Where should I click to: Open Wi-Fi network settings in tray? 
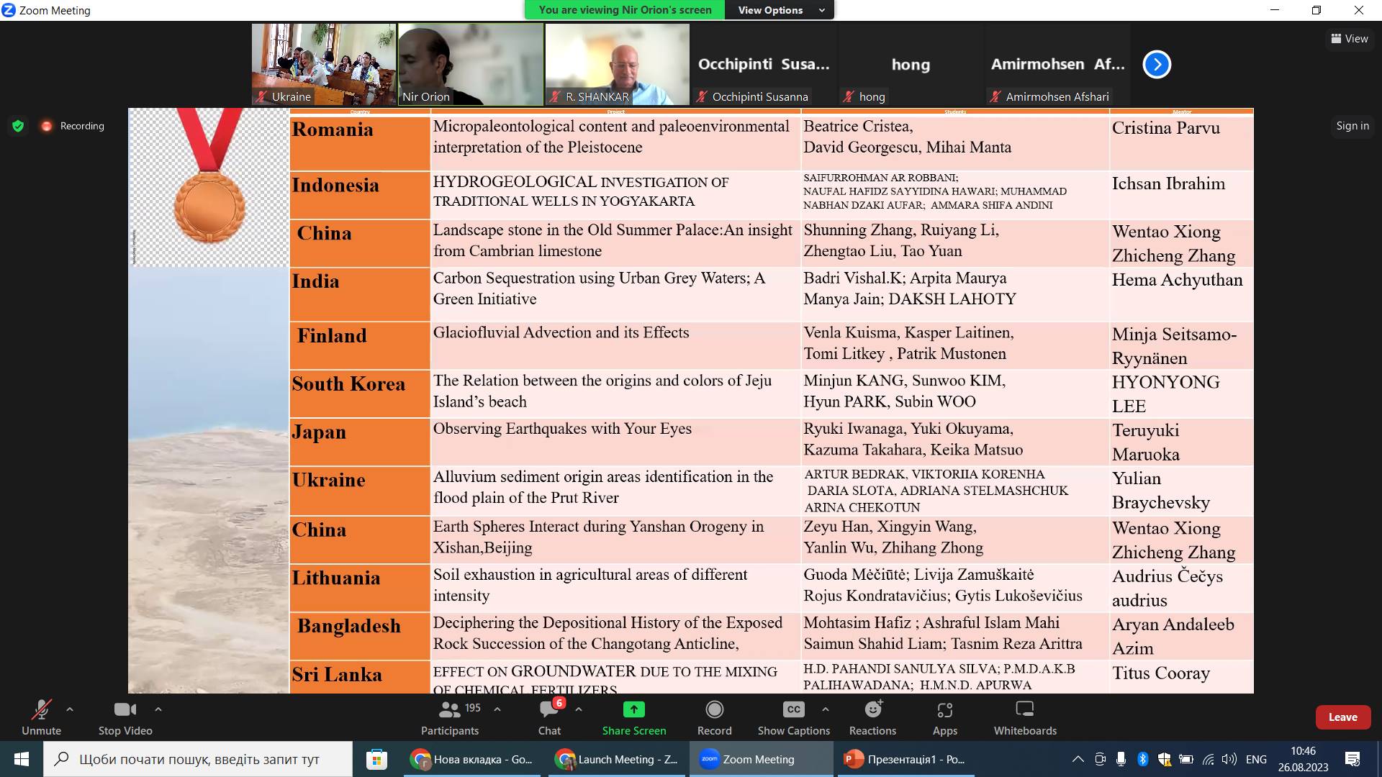1209,759
